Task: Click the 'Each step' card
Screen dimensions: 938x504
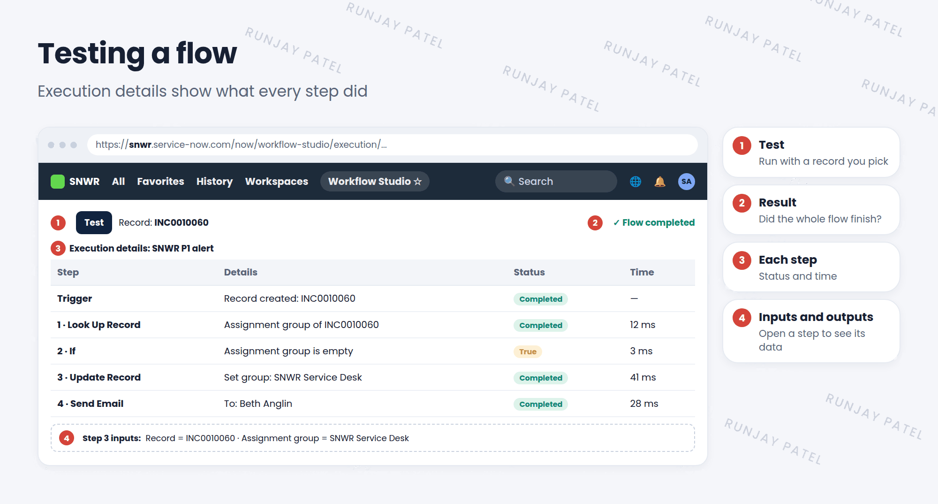Action: [811, 267]
